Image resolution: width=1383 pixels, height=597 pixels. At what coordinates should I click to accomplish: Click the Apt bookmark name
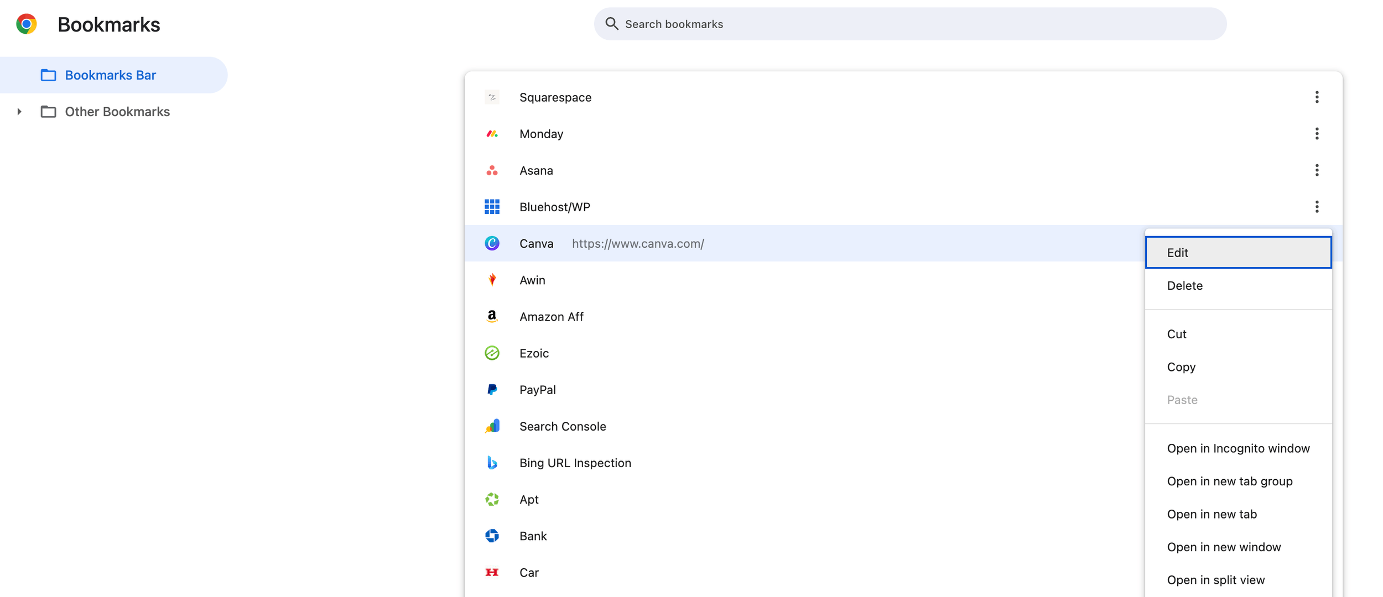[x=529, y=500]
